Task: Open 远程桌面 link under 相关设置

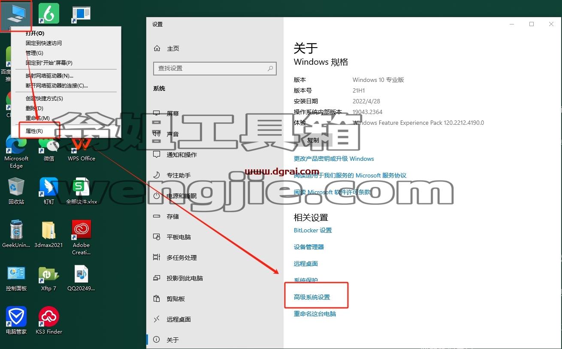Action: click(x=306, y=264)
